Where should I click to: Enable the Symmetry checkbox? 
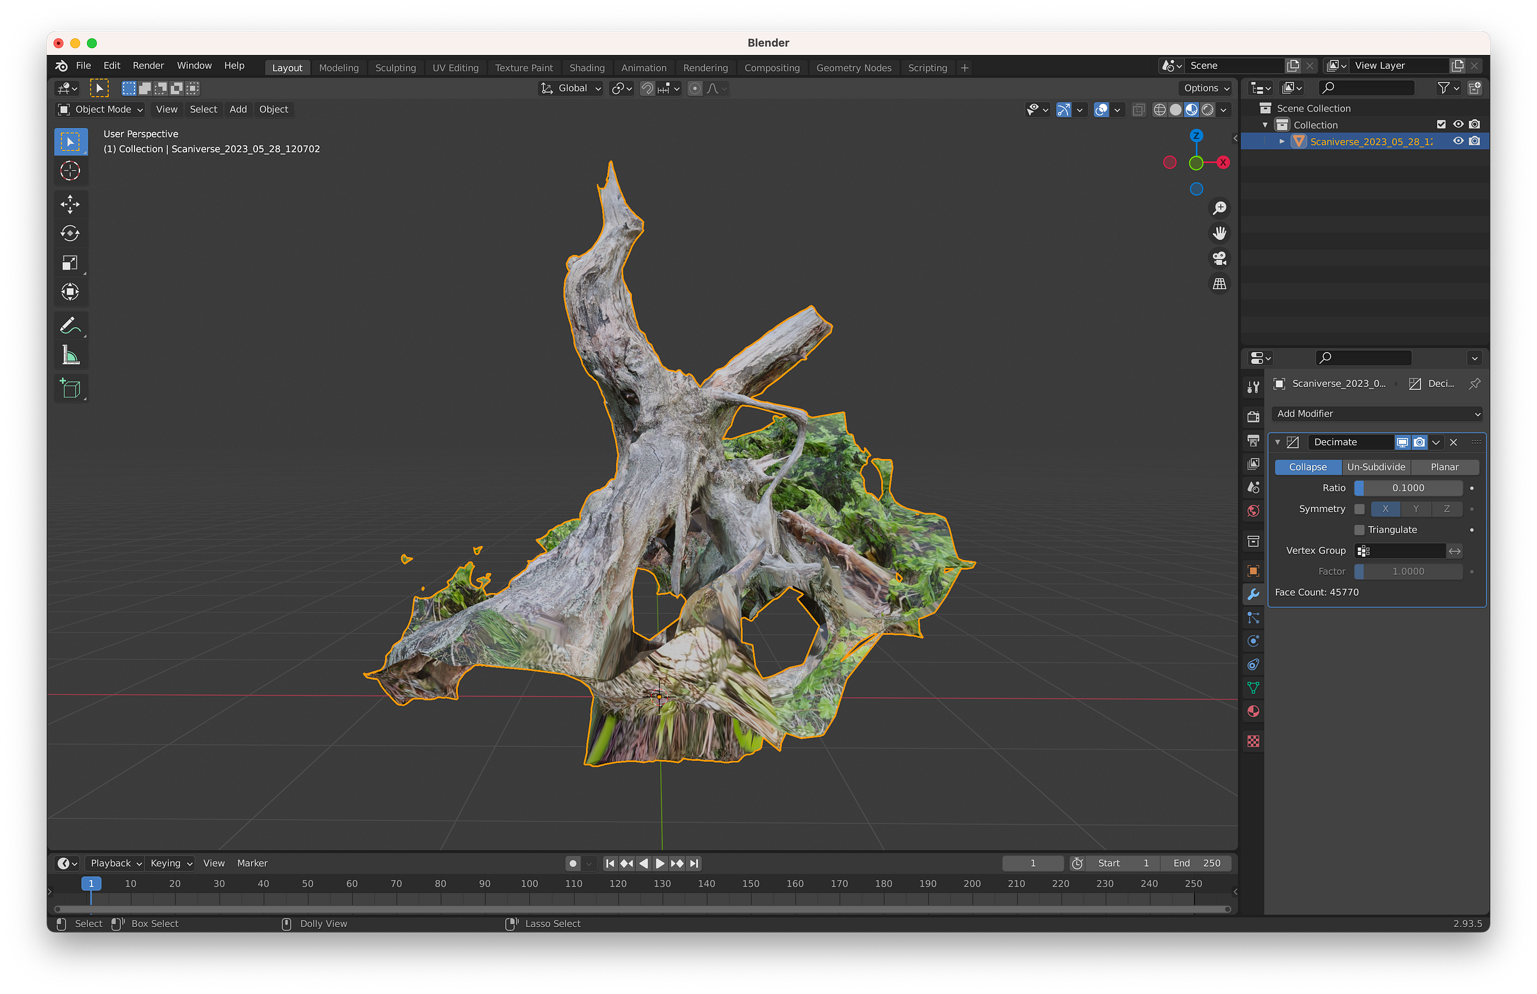tap(1359, 509)
